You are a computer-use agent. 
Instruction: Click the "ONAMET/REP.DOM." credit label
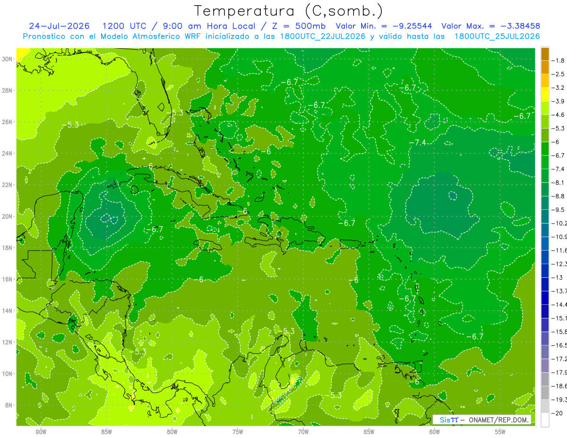click(498, 420)
